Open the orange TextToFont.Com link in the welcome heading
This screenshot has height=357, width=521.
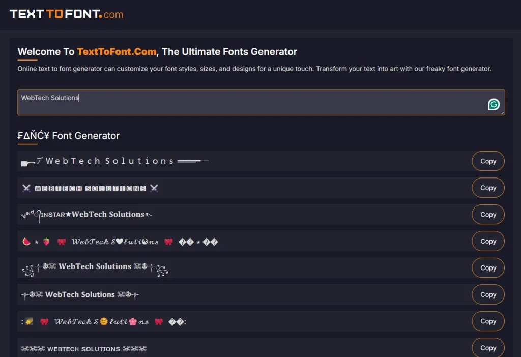pyautogui.click(x=117, y=51)
